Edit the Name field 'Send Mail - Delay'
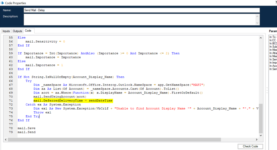 pyautogui.click(x=142, y=10)
